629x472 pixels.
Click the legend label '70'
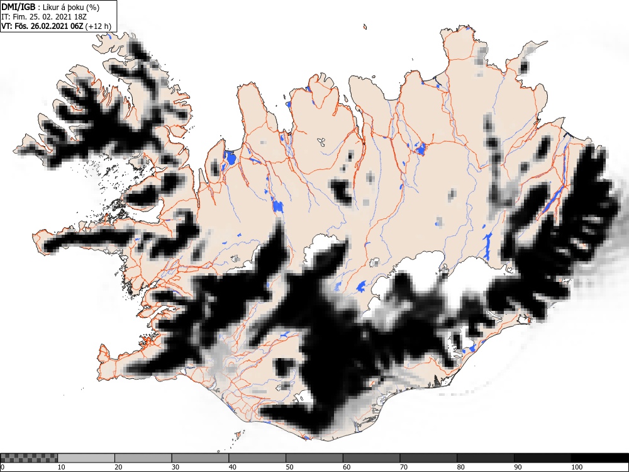click(404, 467)
